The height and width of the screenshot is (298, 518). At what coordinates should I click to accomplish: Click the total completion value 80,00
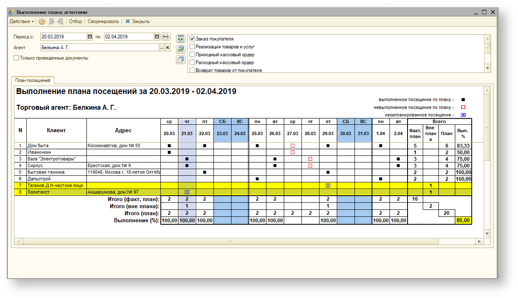tap(463, 220)
